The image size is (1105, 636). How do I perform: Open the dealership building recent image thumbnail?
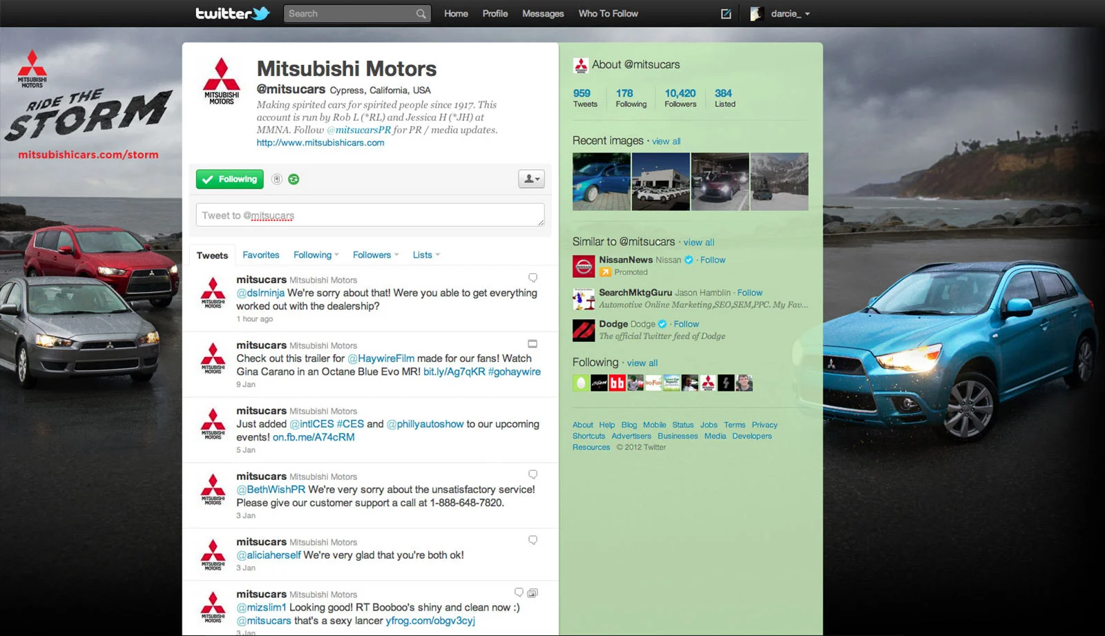coord(661,182)
